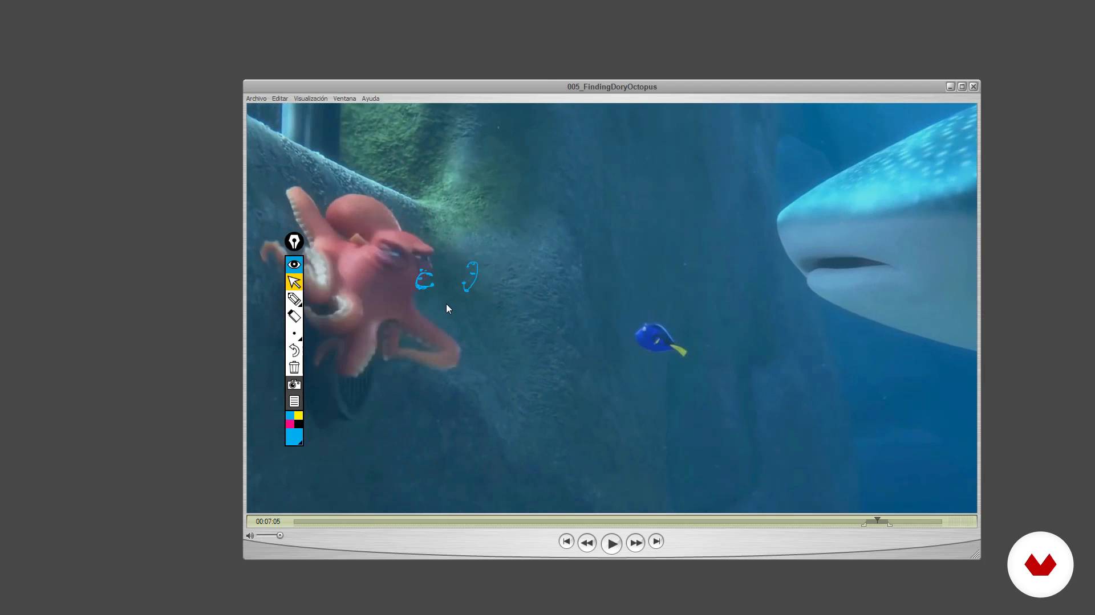The height and width of the screenshot is (615, 1095).
Task: Pick the magenta color swatch
Action: pyautogui.click(x=290, y=424)
